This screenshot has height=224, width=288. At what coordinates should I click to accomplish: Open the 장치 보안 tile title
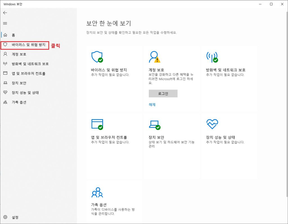pos(156,137)
